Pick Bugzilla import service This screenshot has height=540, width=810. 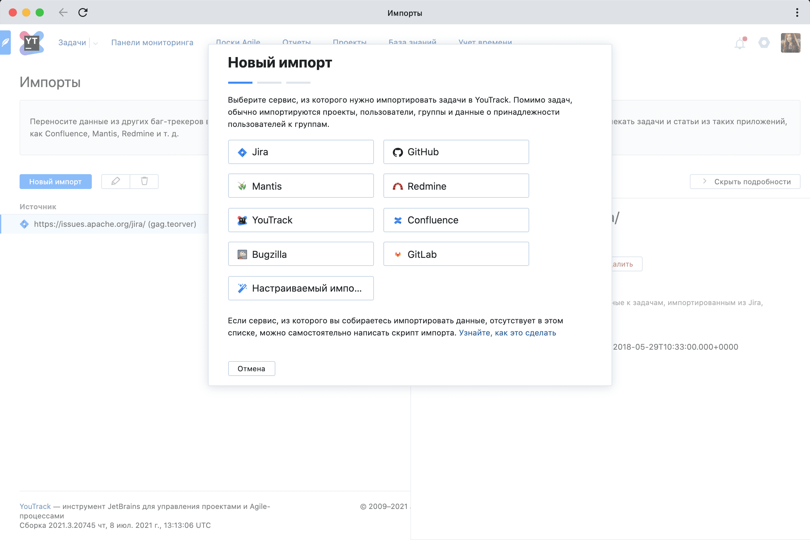click(301, 254)
